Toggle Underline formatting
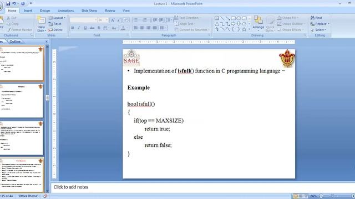This screenshot has width=355, height=199. pyautogui.click(x=85, y=28)
